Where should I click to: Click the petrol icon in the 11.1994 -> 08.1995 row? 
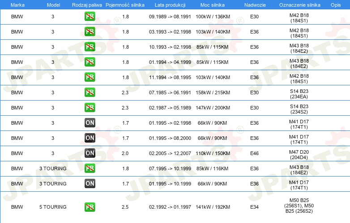90,77
